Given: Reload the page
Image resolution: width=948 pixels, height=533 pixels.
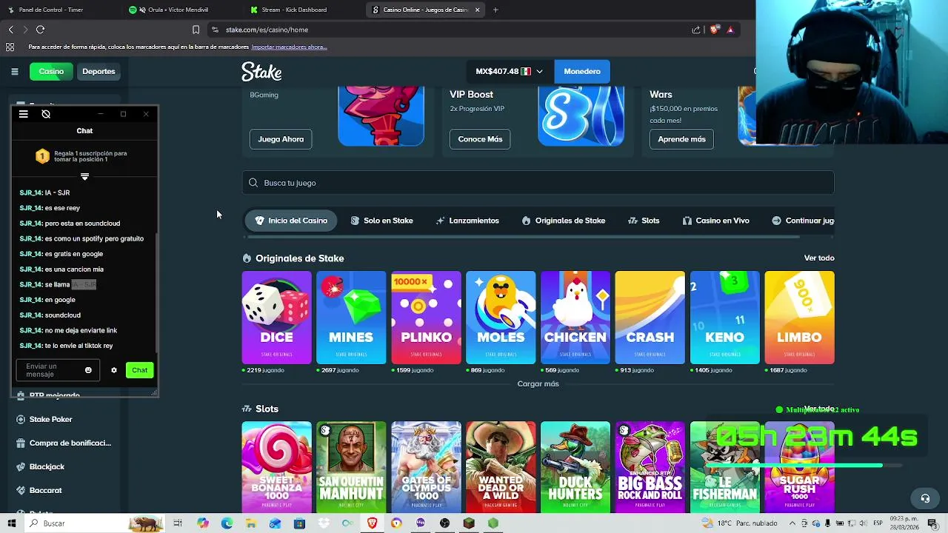Looking at the screenshot, I should (x=40, y=30).
